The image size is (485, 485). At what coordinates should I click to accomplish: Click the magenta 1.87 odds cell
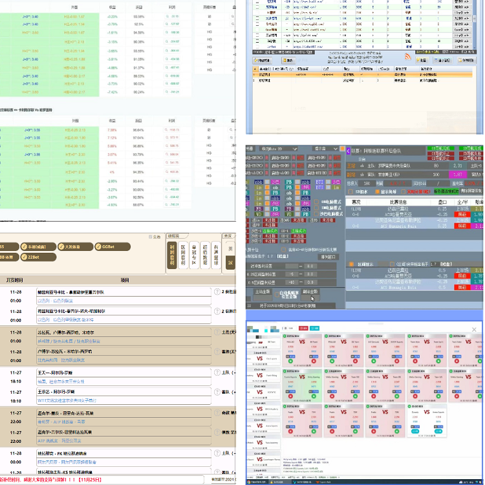click(458, 175)
